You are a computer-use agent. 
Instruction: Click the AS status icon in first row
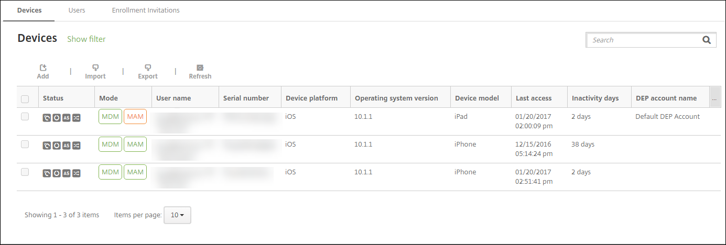point(66,117)
